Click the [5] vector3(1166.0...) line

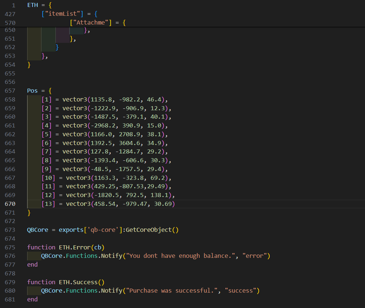point(104,134)
